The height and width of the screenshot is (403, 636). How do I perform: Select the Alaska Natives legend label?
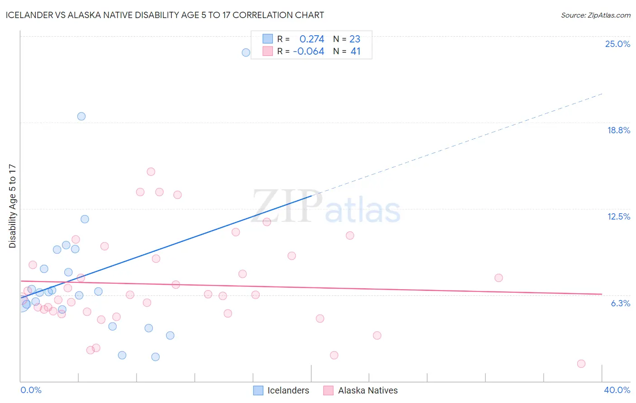tap(368, 390)
